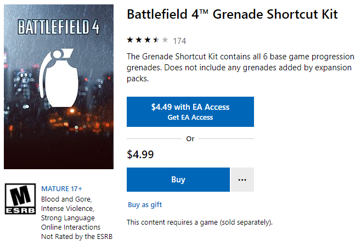Click the $4.99 price text
The height and width of the screenshot is (245, 361).
point(140,154)
